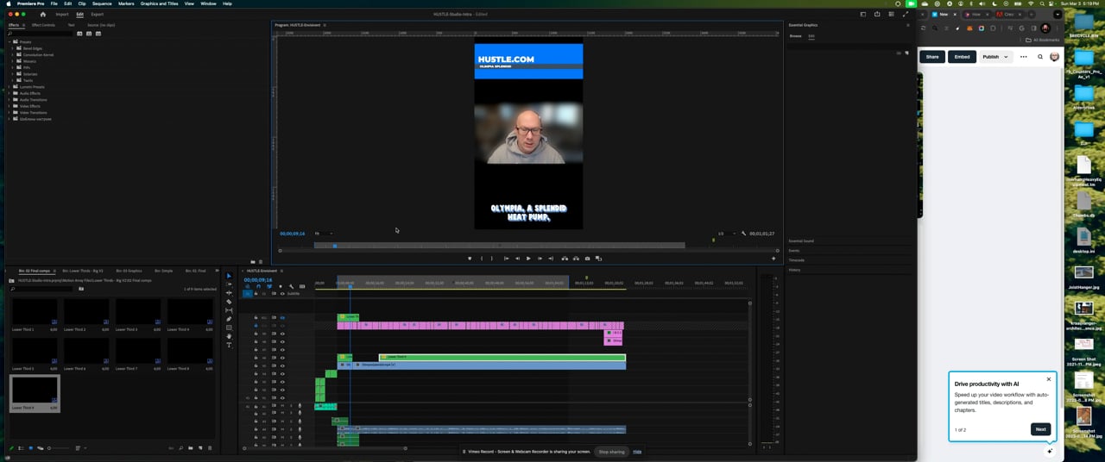
Task: Open the Bin: Lower Thirds - Big V2 tab
Action: [x=84, y=271]
